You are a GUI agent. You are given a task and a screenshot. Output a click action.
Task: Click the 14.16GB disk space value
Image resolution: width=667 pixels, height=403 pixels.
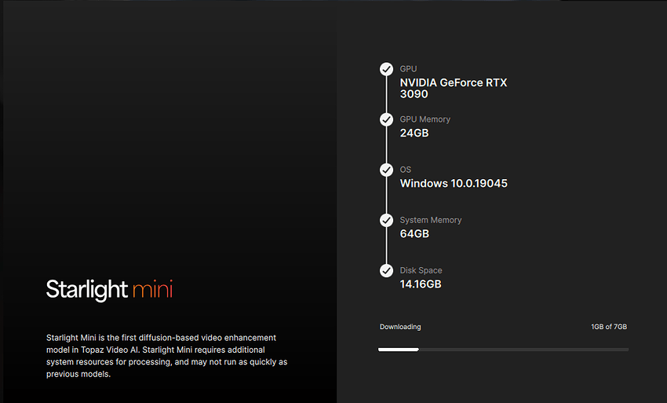(x=421, y=284)
